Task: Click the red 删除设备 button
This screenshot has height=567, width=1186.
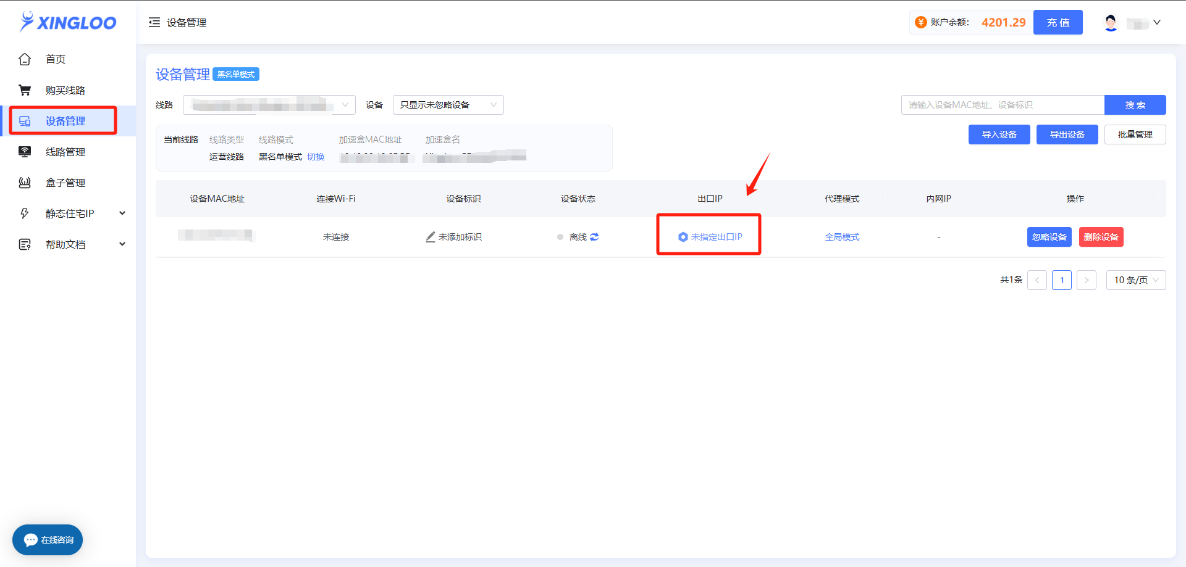Action: pos(1101,237)
